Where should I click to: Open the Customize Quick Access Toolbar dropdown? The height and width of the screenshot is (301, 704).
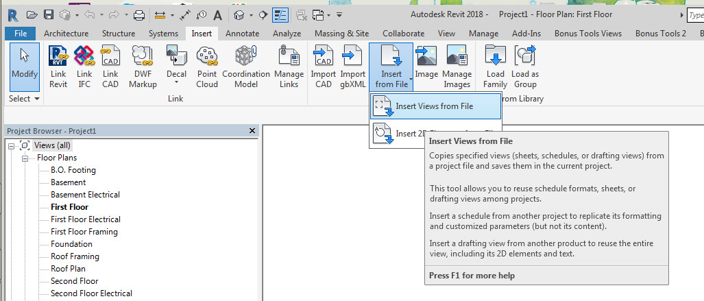(339, 15)
